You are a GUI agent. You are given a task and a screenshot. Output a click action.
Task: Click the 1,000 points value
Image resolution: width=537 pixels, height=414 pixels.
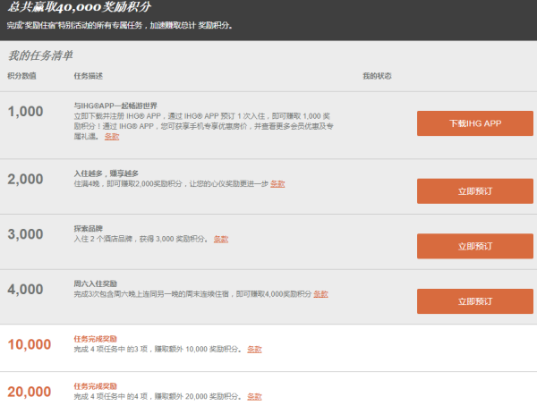(25, 112)
